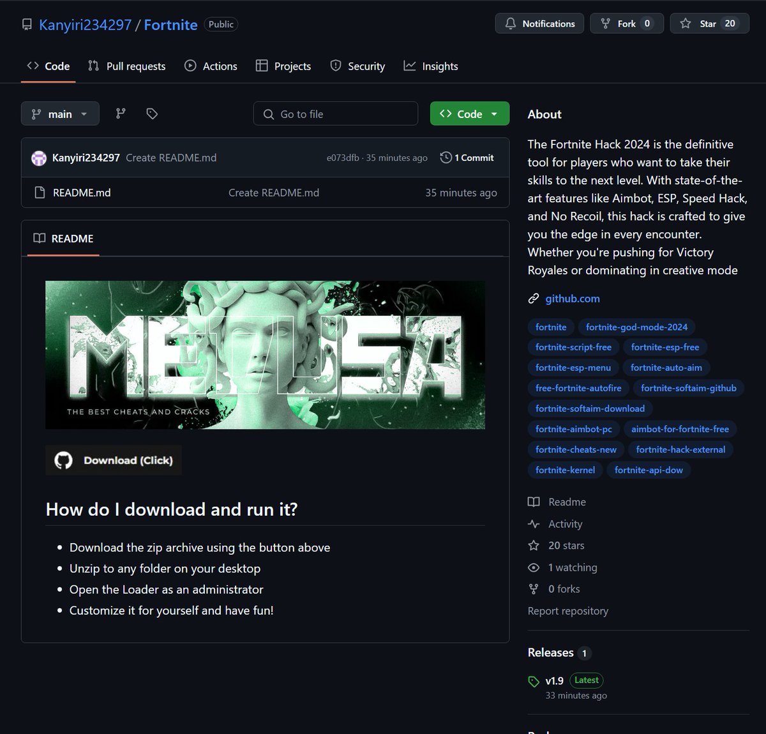
Task: Select the aimbot-for-fortnite-free topic tag
Action: [x=680, y=429]
